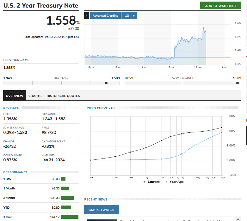Click the Last Updated timestamp text

pyautogui.click(x=52, y=37)
